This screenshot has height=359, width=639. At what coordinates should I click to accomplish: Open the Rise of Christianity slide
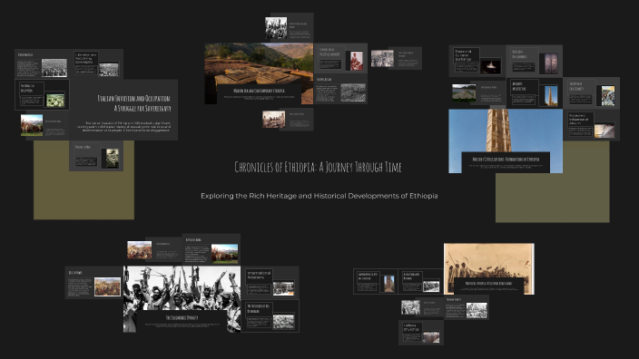[591, 93]
